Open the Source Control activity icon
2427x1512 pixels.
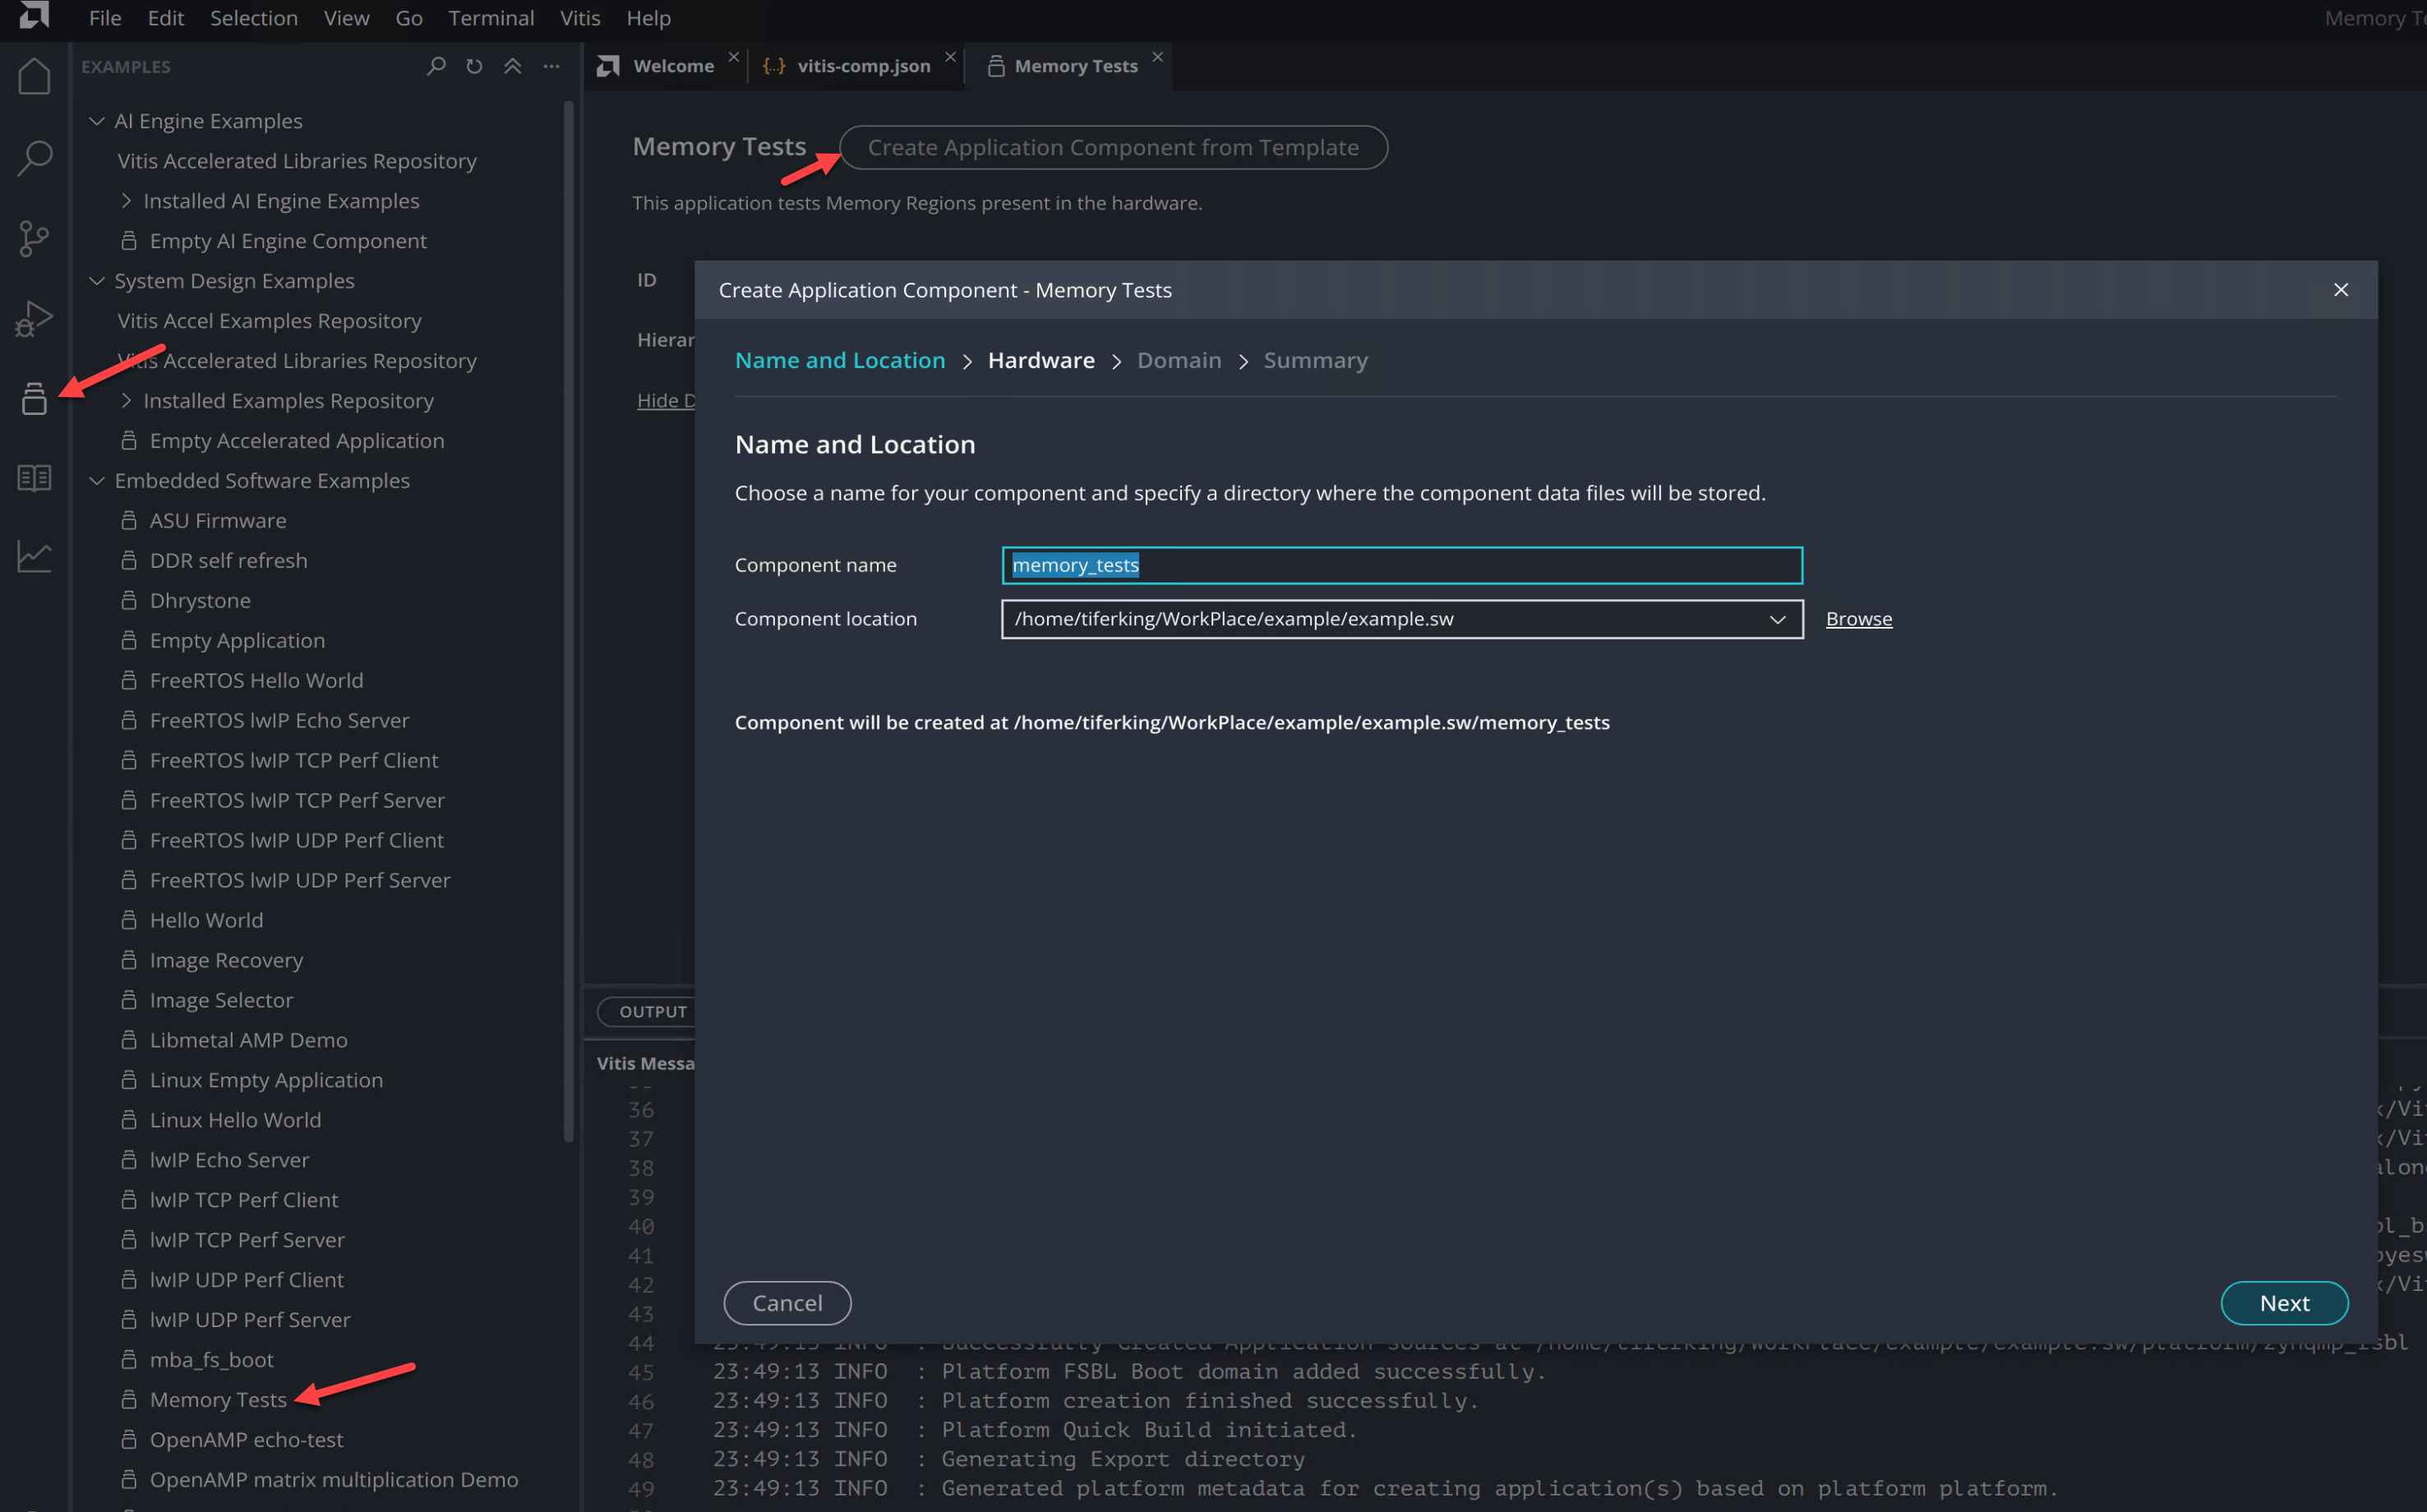pos(34,238)
